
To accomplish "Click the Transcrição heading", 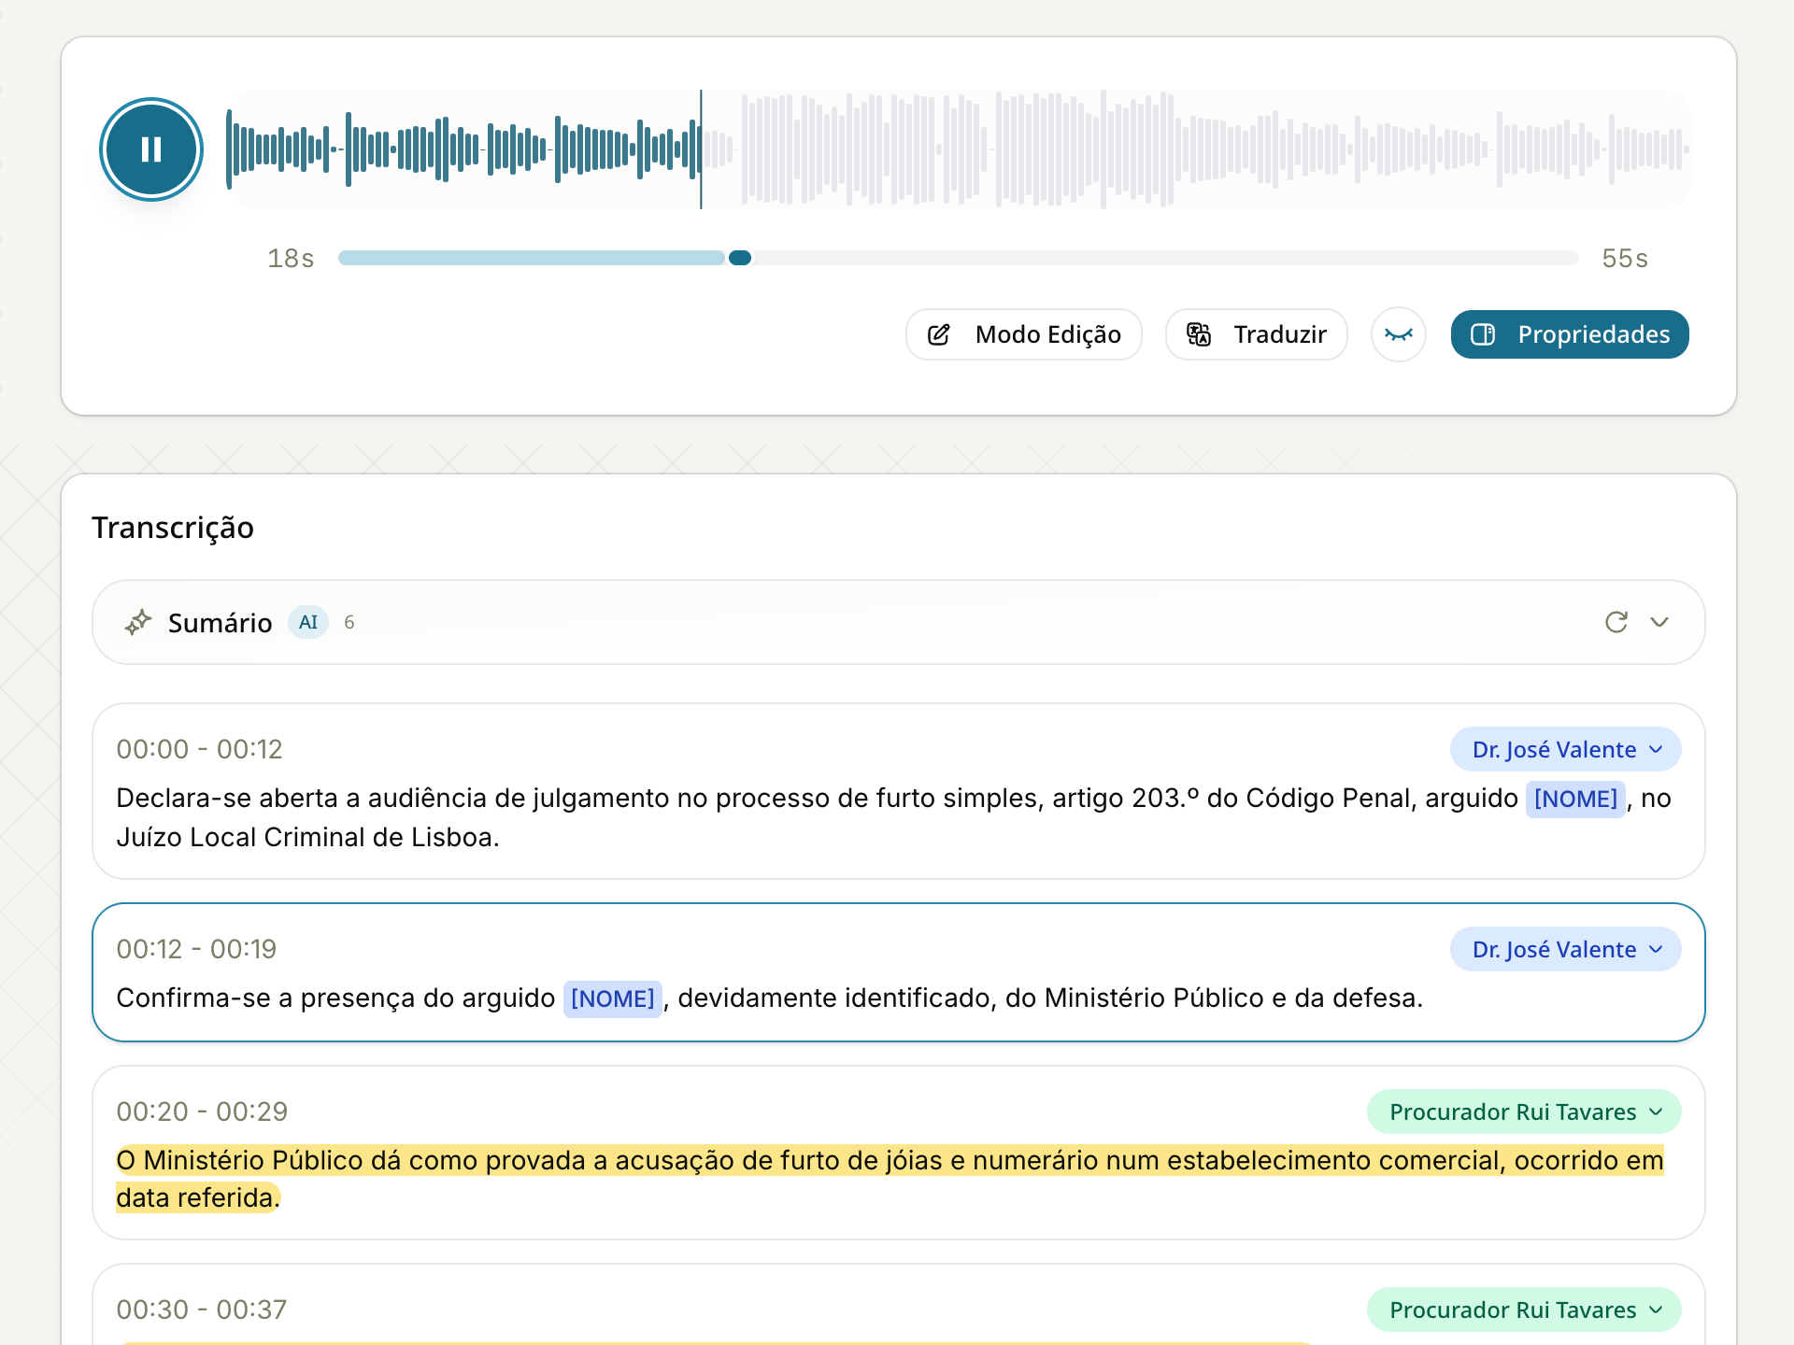I will 173,528.
